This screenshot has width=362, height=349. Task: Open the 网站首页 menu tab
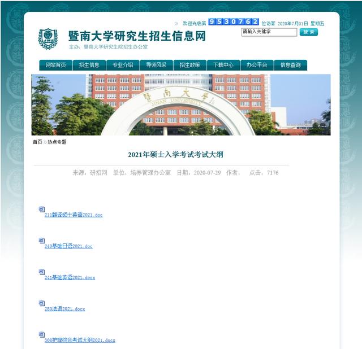(x=55, y=65)
